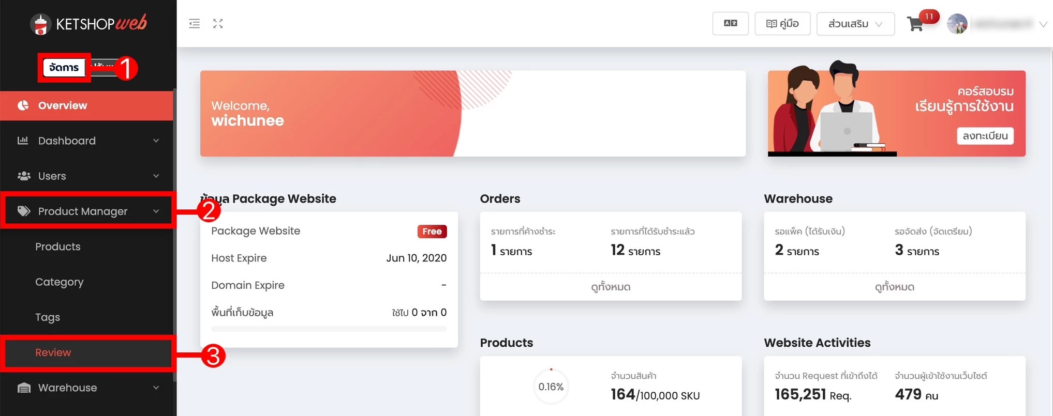Click ดูทั้งหมด under Orders
The height and width of the screenshot is (416, 1053).
click(x=611, y=287)
